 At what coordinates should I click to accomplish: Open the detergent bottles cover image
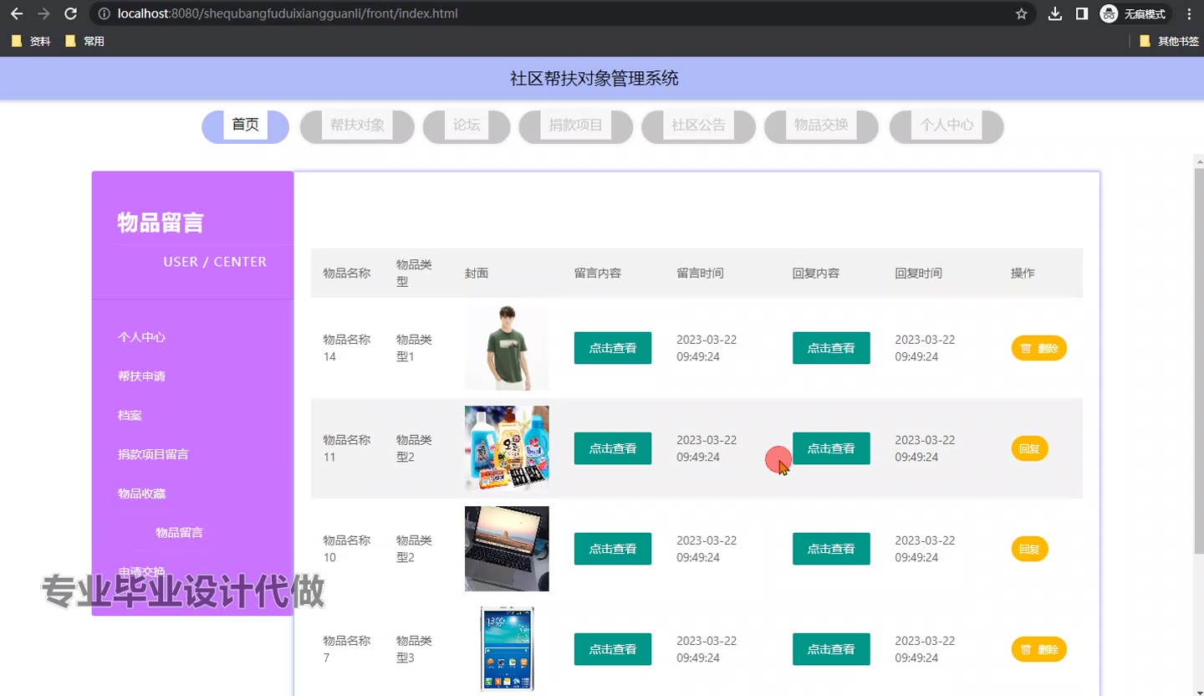point(507,448)
